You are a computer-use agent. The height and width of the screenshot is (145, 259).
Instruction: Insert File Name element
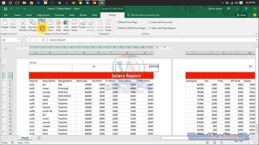66,25
